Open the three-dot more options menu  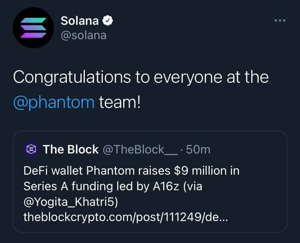pyautogui.click(x=280, y=20)
